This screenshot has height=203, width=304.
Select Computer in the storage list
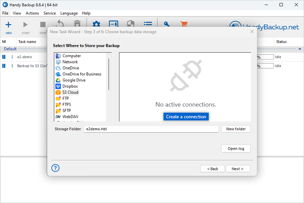[72, 56]
